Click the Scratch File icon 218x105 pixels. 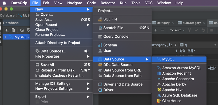click(x=100, y=28)
